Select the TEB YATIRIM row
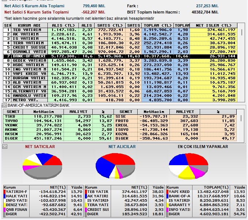248x220 pixels. tap(120, 30)
